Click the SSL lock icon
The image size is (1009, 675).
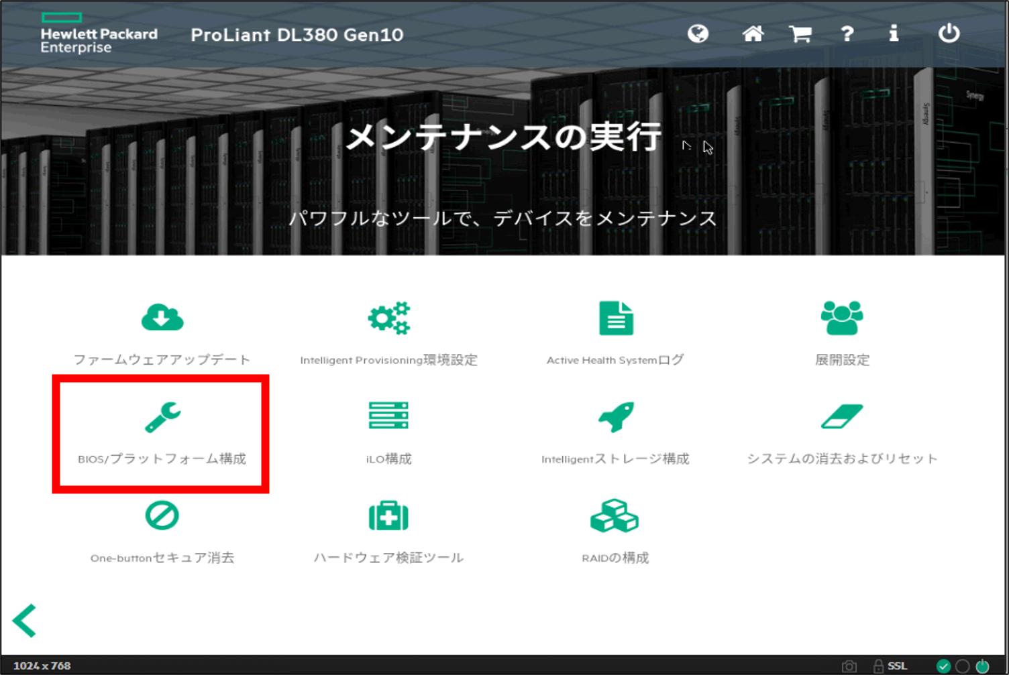878,666
